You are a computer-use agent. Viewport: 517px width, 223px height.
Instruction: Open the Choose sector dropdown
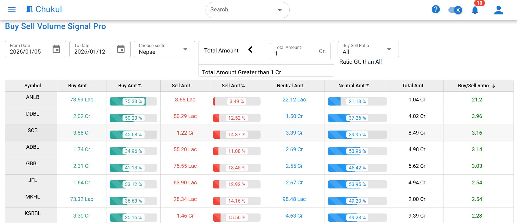tap(164, 49)
